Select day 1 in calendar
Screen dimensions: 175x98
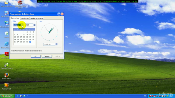pyautogui.click(x=24, y=32)
